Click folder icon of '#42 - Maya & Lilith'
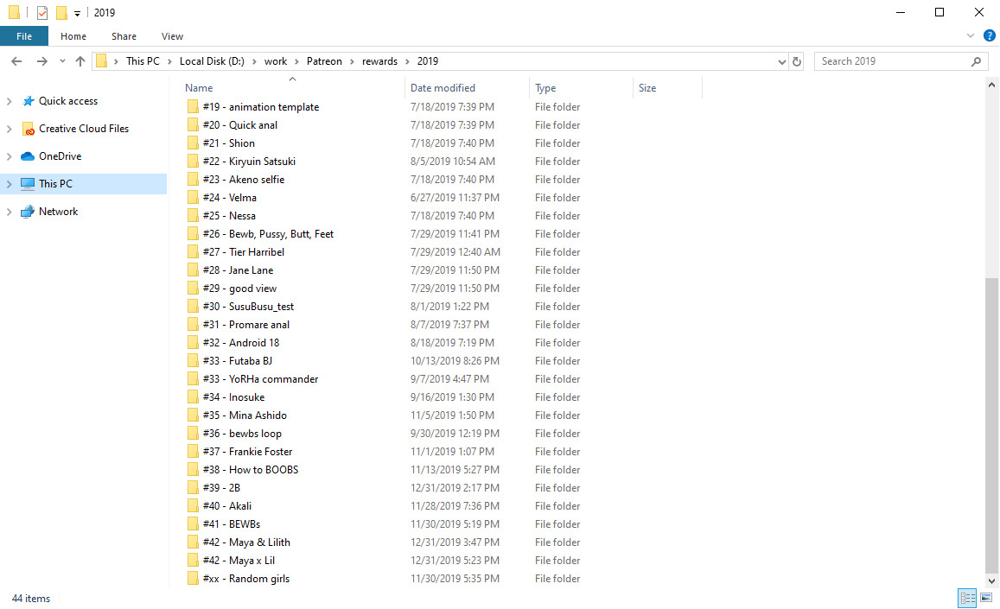The width and height of the screenshot is (1000, 609). pos(193,542)
